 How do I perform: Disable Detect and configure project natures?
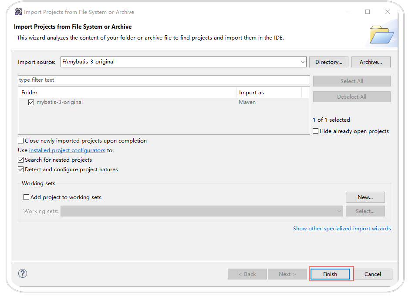(21, 170)
